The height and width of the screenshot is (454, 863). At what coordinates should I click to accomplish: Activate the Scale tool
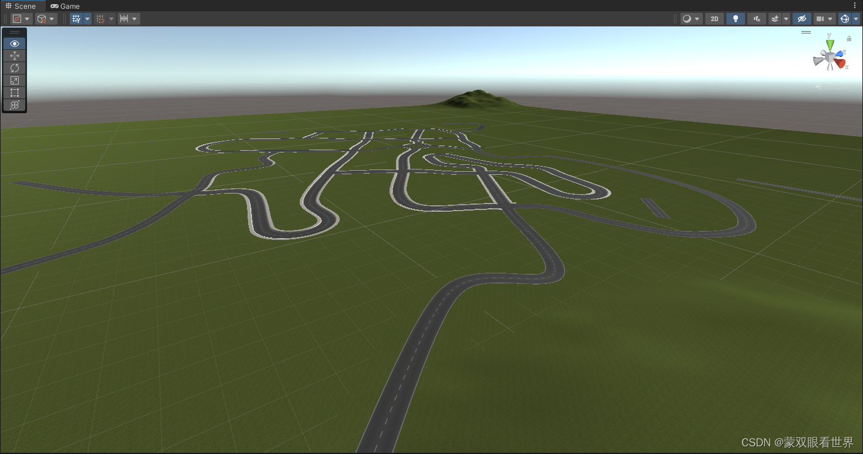click(x=14, y=80)
